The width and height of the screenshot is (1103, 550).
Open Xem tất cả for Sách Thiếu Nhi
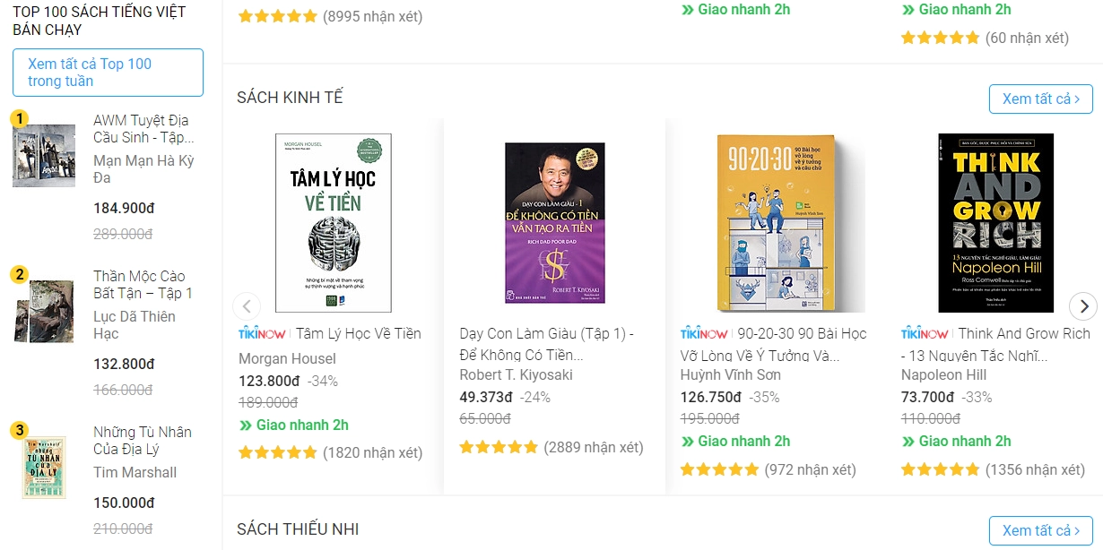(1041, 530)
